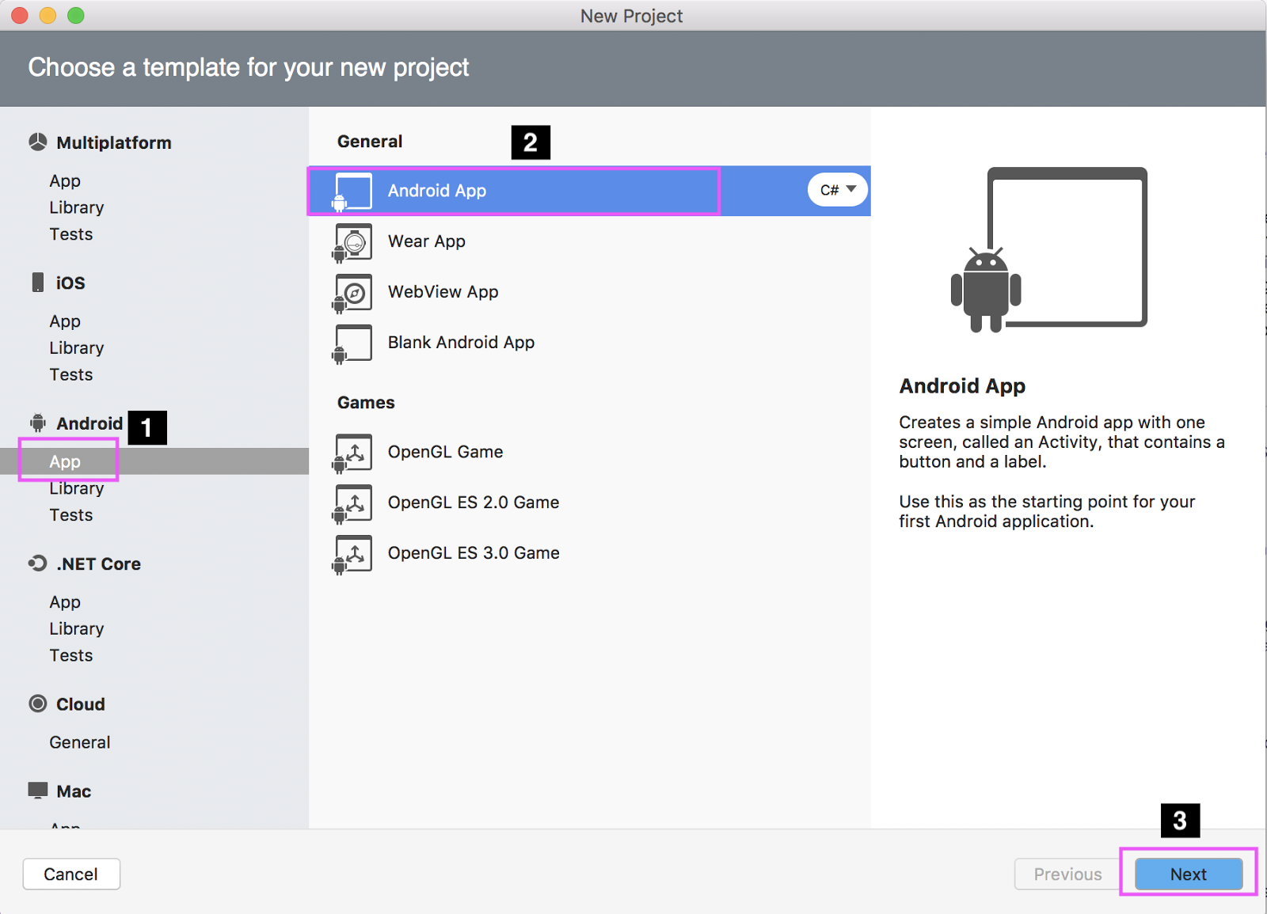Select Library under .NET Core
The width and height of the screenshot is (1267, 914).
77,628
